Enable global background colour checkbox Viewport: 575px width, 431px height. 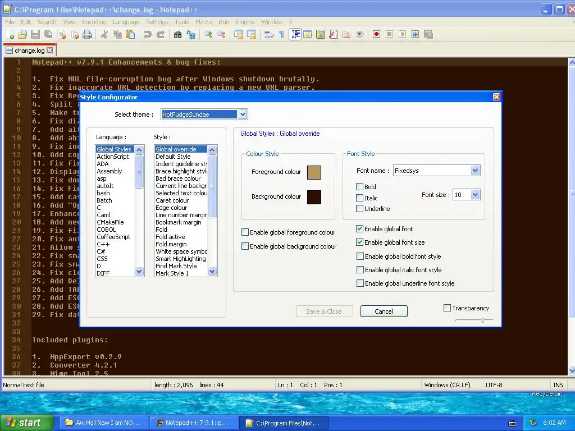tap(245, 246)
